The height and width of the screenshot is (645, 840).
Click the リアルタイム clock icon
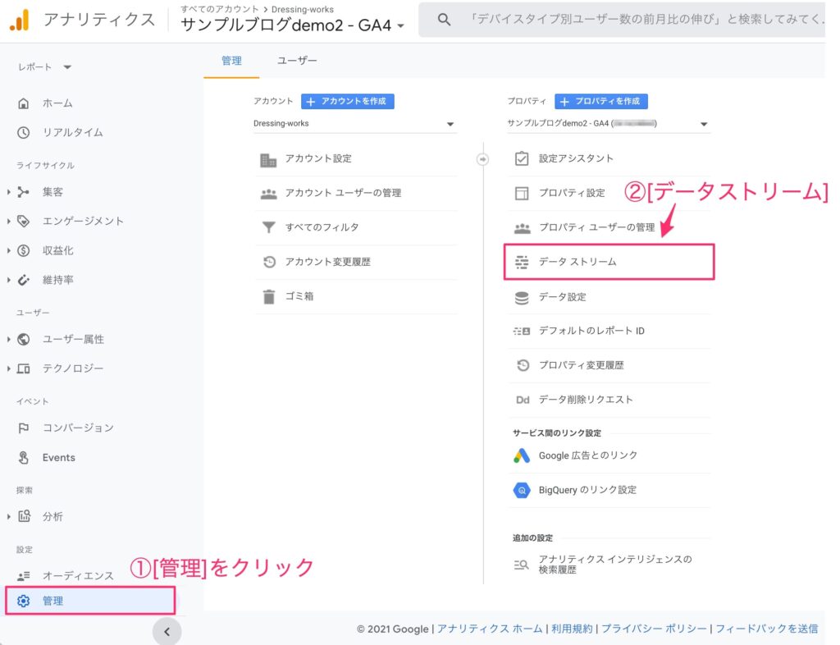point(24,132)
